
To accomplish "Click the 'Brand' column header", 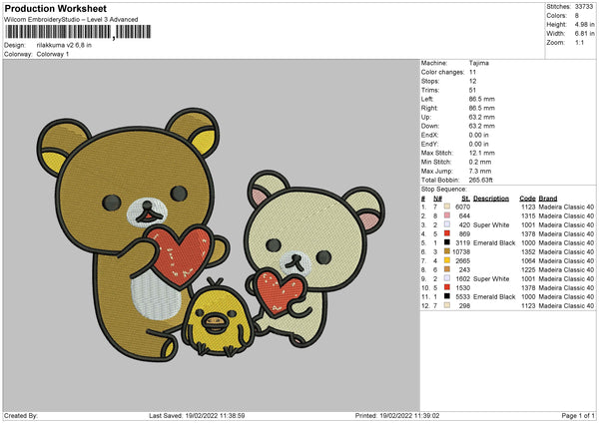I will (x=548, y=199).
